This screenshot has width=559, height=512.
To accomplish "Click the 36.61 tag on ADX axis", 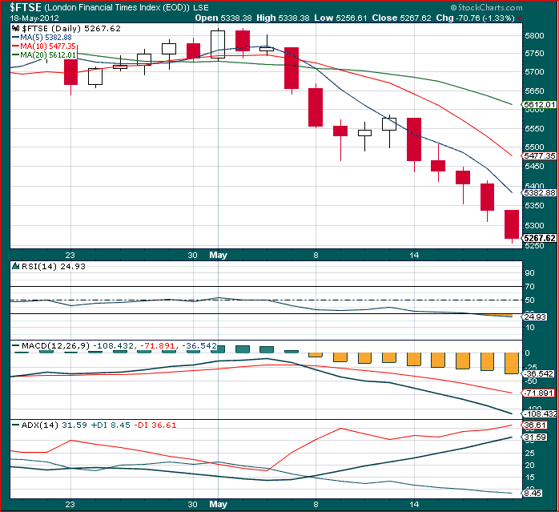I will [534, 425].
